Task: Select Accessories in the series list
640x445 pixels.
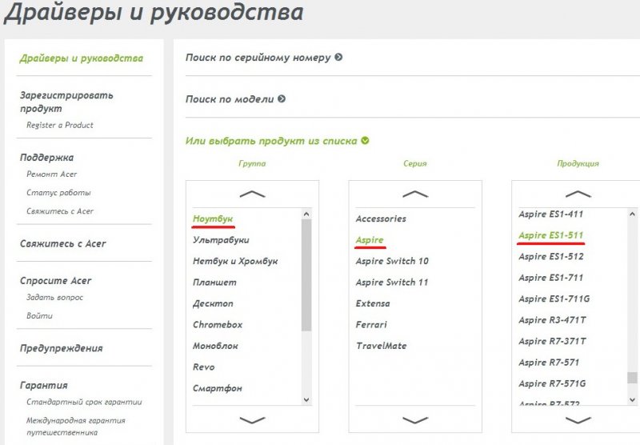Action: coord(381,218)
